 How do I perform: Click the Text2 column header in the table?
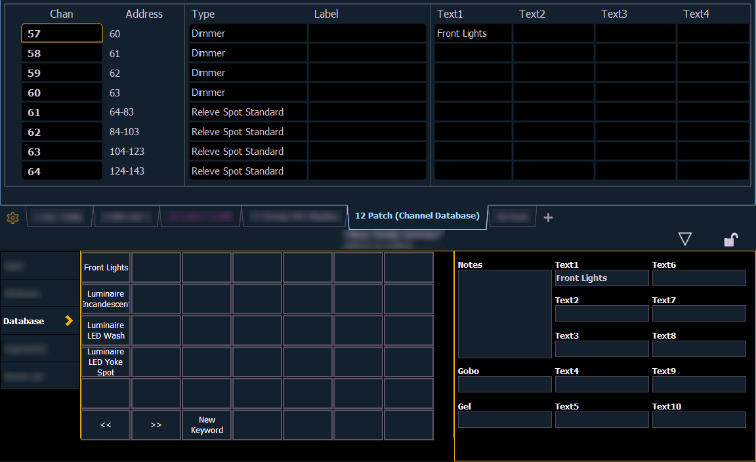pos(532,14)
